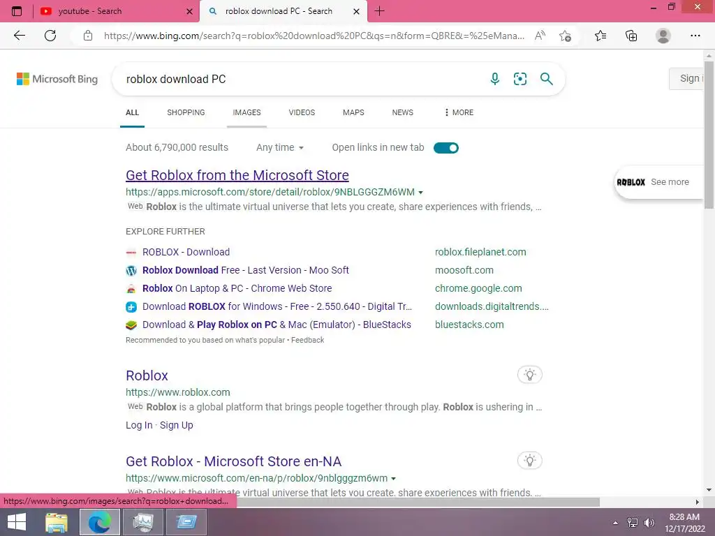Click chrome.google.com domain link
This screenshot has width=715, height=536.
click(x=478, y=288)
